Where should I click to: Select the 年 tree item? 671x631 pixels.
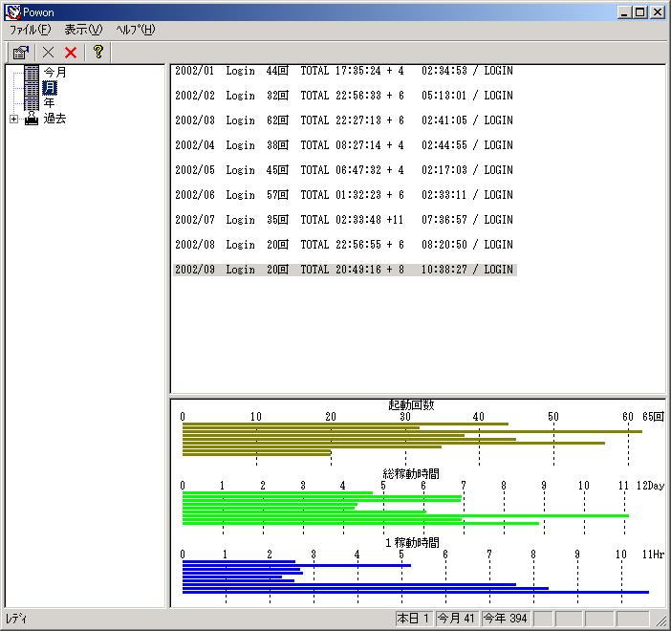point(50,103)
